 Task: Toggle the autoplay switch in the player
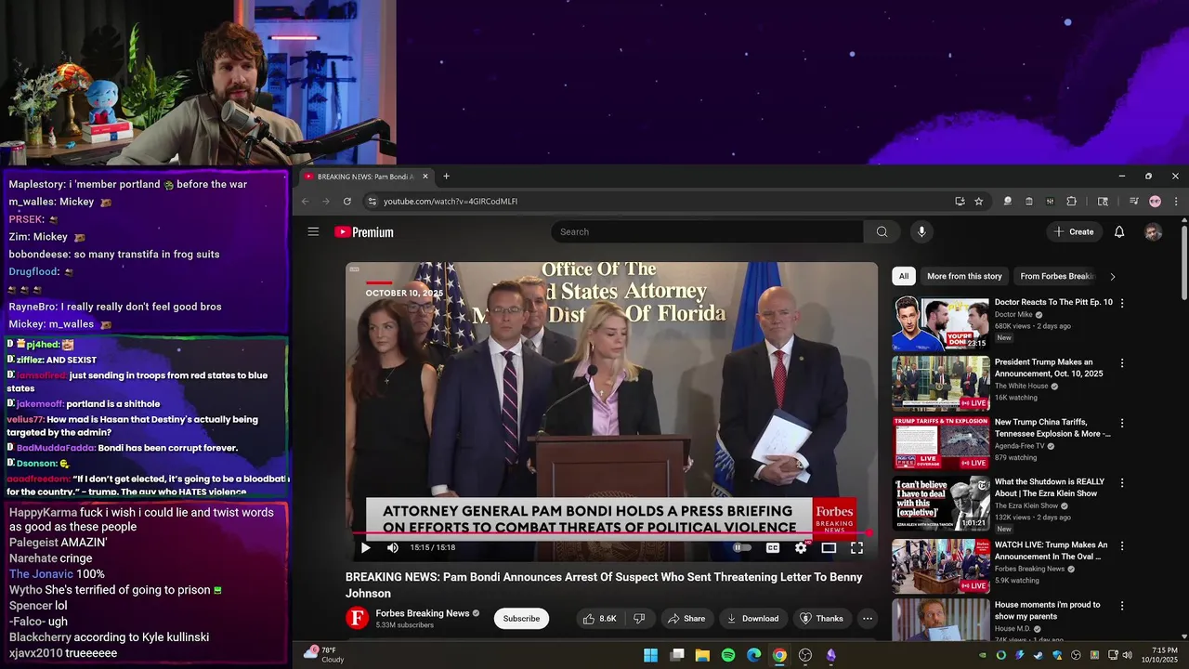tap(741, 548)
